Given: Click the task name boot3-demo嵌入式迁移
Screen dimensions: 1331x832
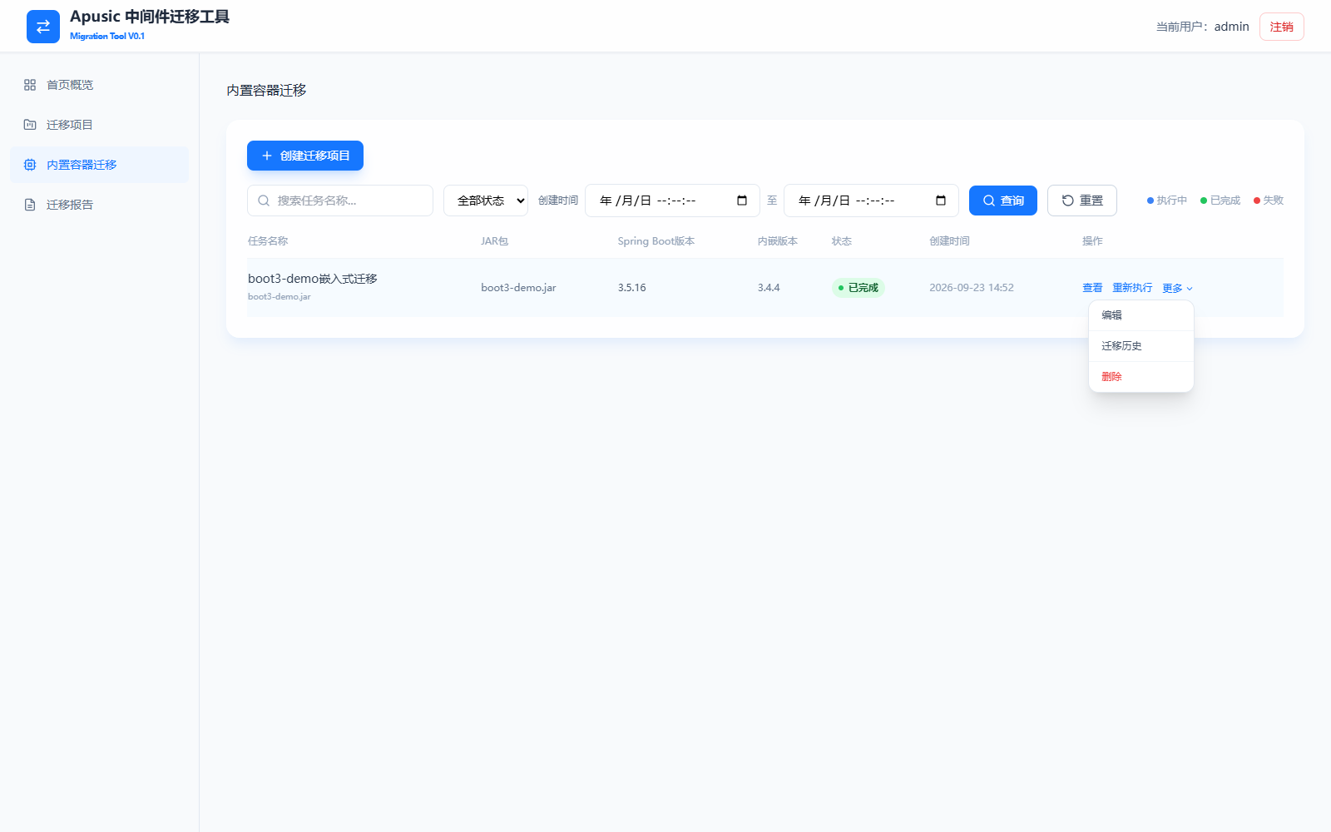Looking at the screenshot, I should 313,279.
